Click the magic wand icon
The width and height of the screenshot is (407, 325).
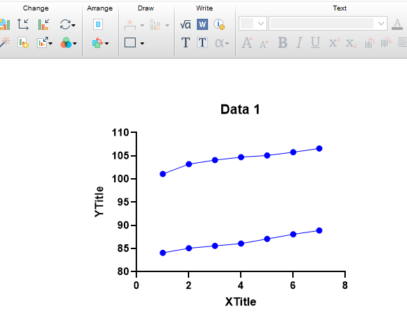click(x=5, y=42)
